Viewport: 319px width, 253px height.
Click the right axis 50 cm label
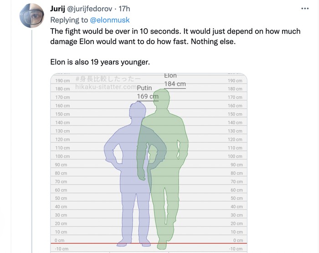click(x=236, y=198)
